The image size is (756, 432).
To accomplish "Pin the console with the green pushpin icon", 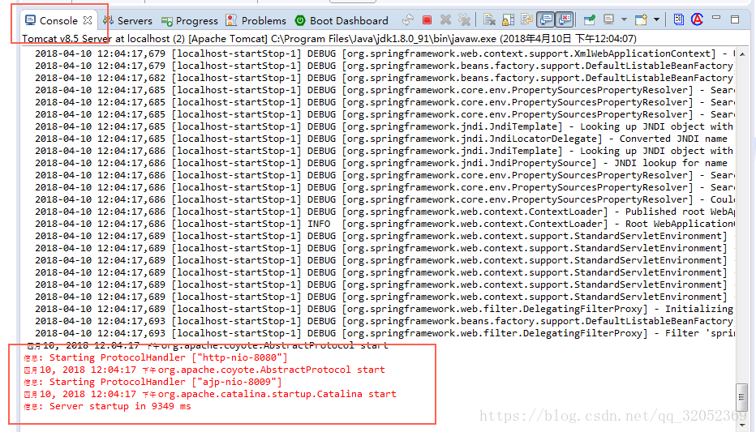I will click(x=589, y=19).
